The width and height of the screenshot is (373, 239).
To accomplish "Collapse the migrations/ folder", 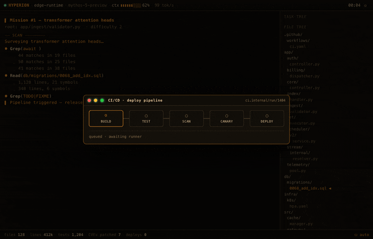I will coord(299,182).
